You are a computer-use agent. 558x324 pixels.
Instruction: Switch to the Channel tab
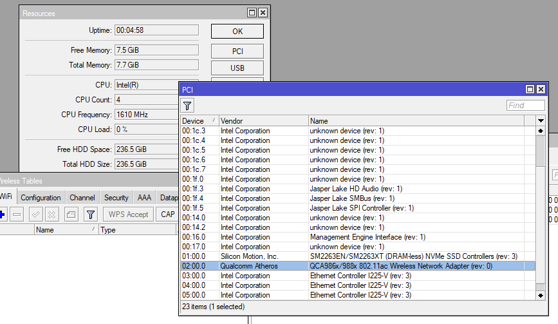coord(82,198)
